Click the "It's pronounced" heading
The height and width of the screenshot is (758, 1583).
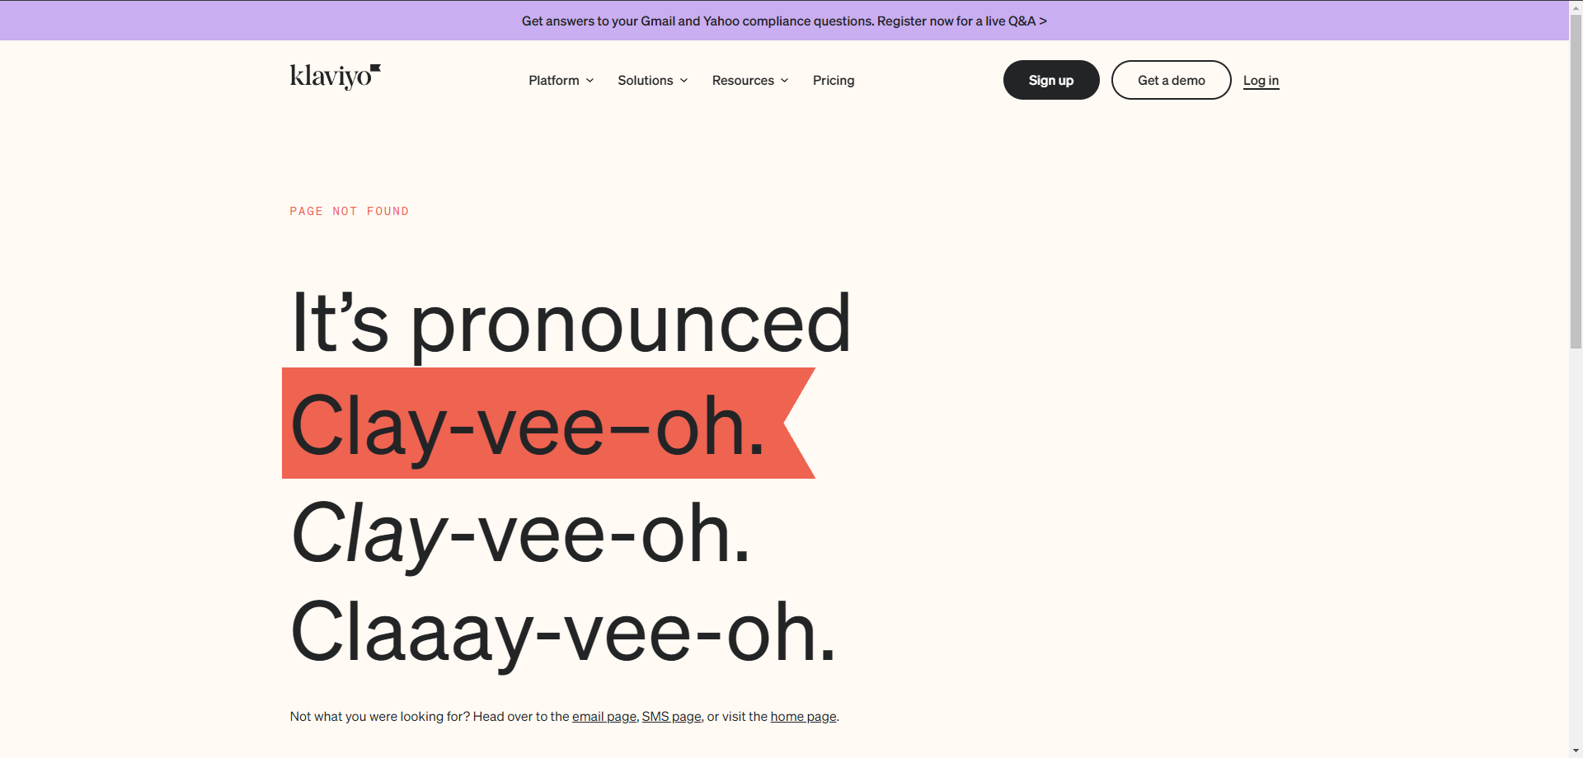[x=571, y=324]
